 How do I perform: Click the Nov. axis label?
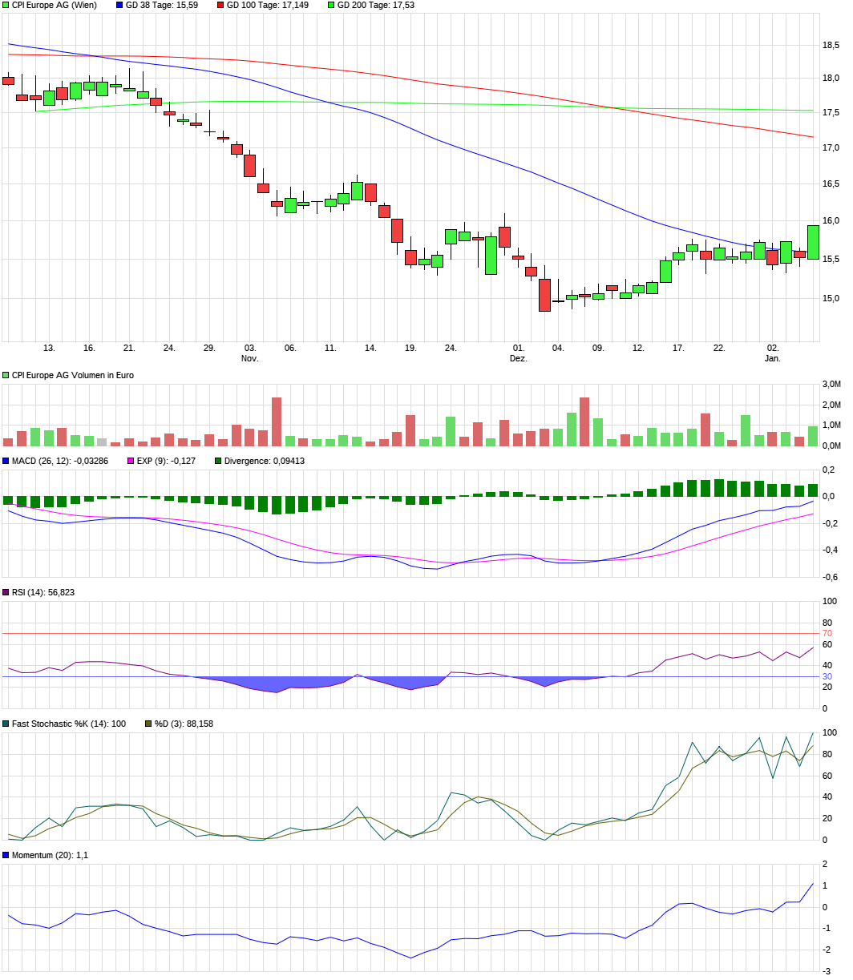click(250, 358)
